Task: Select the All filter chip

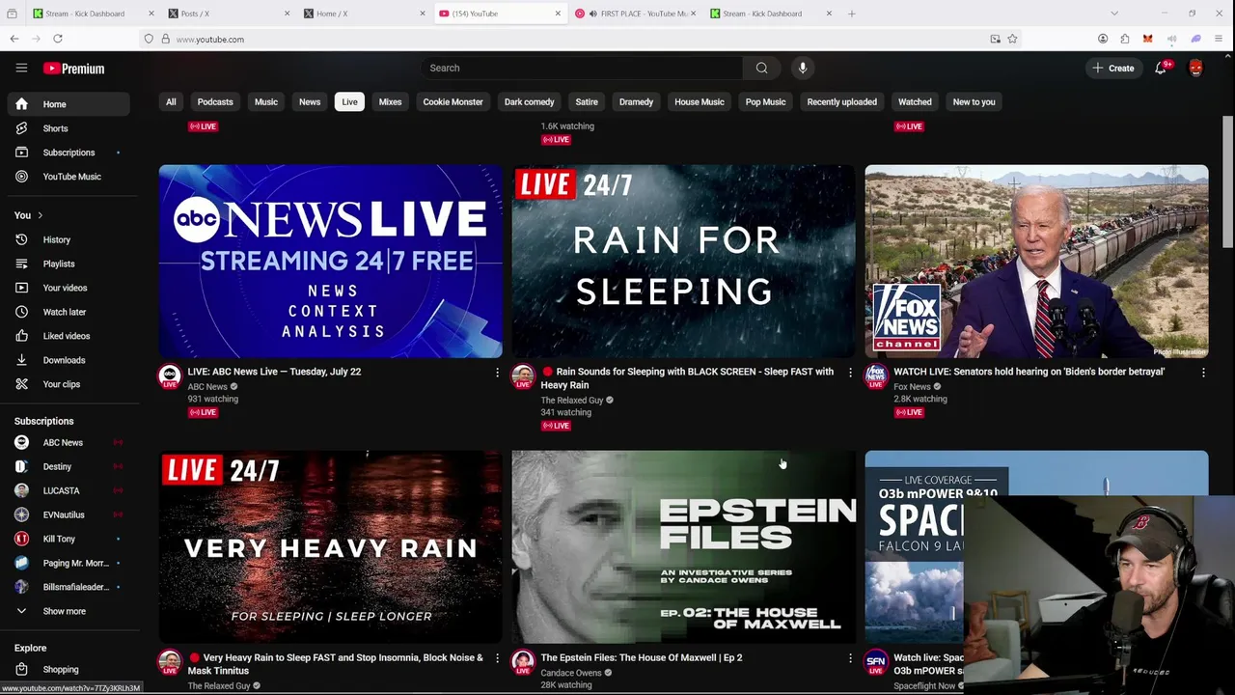Action: point(171,101)
